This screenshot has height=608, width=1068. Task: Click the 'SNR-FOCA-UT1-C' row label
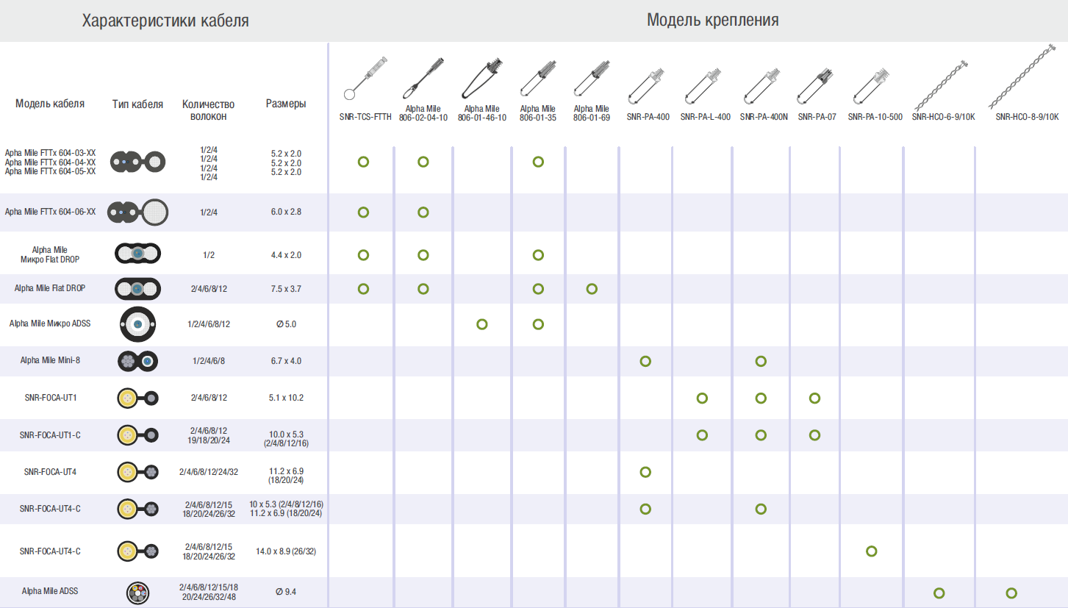point(50,435)
